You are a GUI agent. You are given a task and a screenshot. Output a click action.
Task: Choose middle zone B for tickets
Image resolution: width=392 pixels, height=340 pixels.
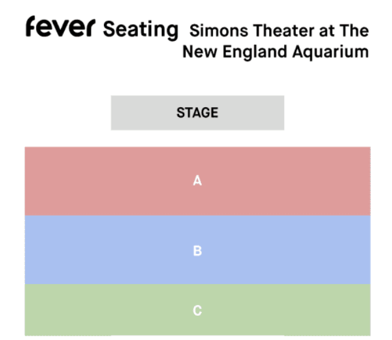coord(197,250)
